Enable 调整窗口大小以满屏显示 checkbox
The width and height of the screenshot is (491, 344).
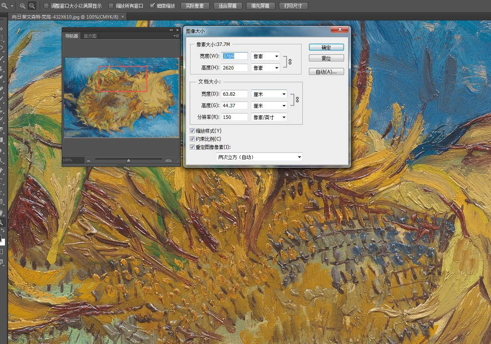click(46, 6)
